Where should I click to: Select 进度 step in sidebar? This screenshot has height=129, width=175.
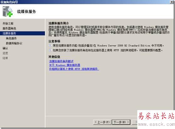pyautogui.click(x=5, y=53)
